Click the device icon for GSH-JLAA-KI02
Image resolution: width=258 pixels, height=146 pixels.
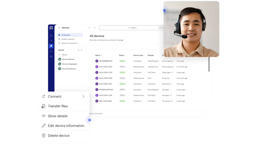(97, 101)
